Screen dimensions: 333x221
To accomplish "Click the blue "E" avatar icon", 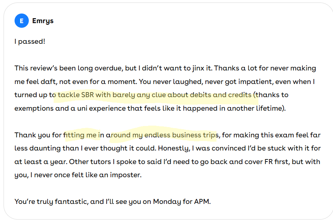I will pyautogui.click(x=21, y=21).
